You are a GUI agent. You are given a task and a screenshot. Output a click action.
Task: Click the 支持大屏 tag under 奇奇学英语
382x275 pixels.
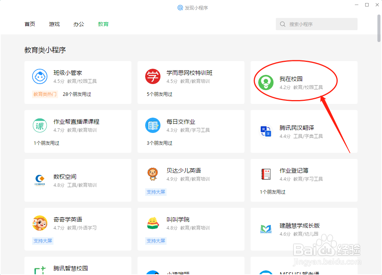[43, 241]
